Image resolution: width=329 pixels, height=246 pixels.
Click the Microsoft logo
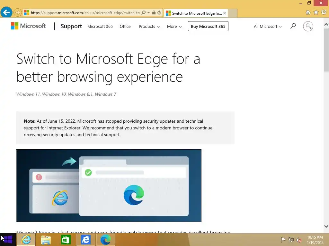click(28, 26)
